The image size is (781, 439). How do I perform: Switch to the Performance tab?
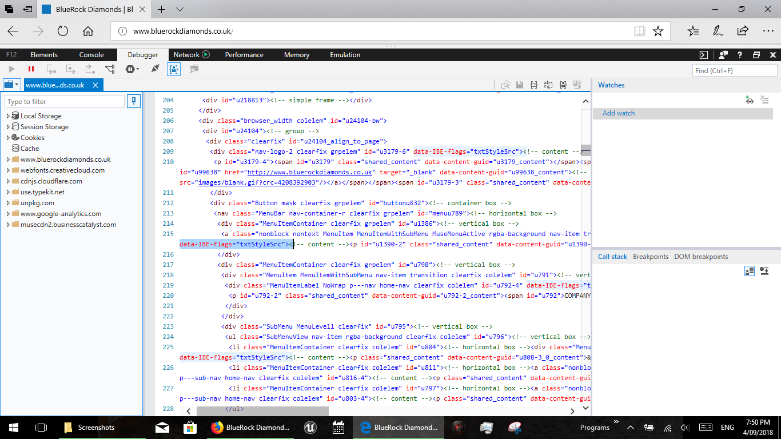[244, 55]
